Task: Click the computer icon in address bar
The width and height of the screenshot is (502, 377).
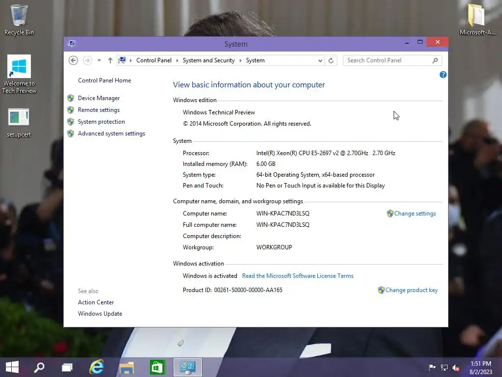Action: click(122, 60)
